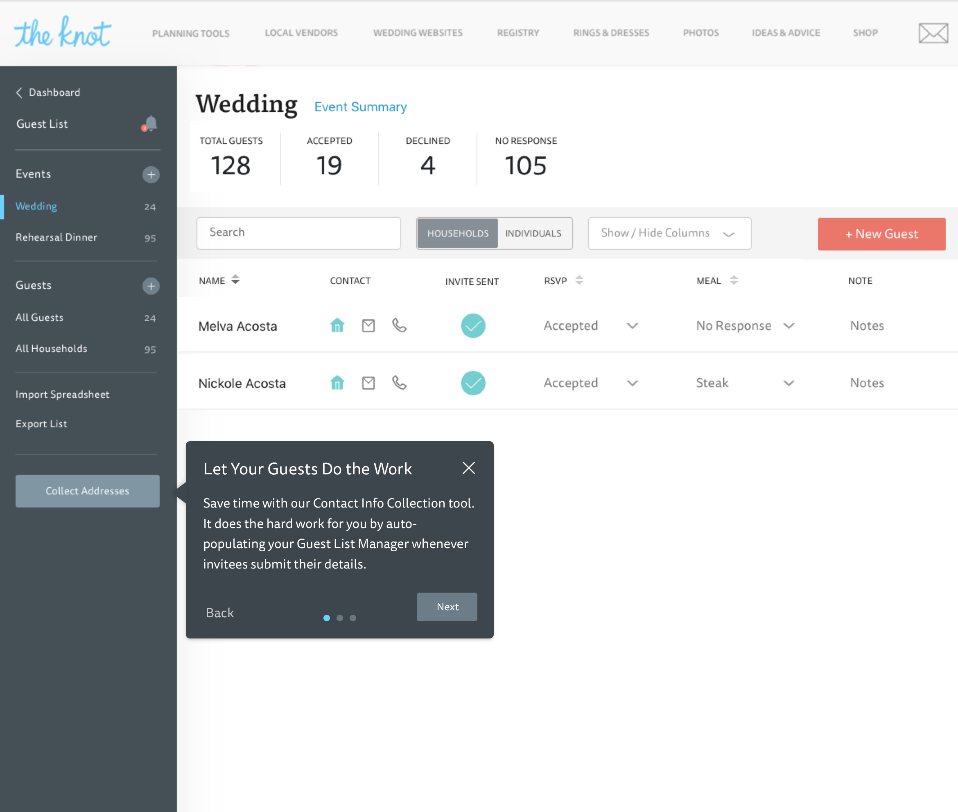The width and height of the screenshot is (958, 812).
Task: Open Melva Acosta's home address icon
Action: (337, 325)
